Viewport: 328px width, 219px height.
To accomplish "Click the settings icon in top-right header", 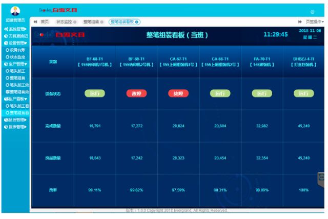I will 312,11.
